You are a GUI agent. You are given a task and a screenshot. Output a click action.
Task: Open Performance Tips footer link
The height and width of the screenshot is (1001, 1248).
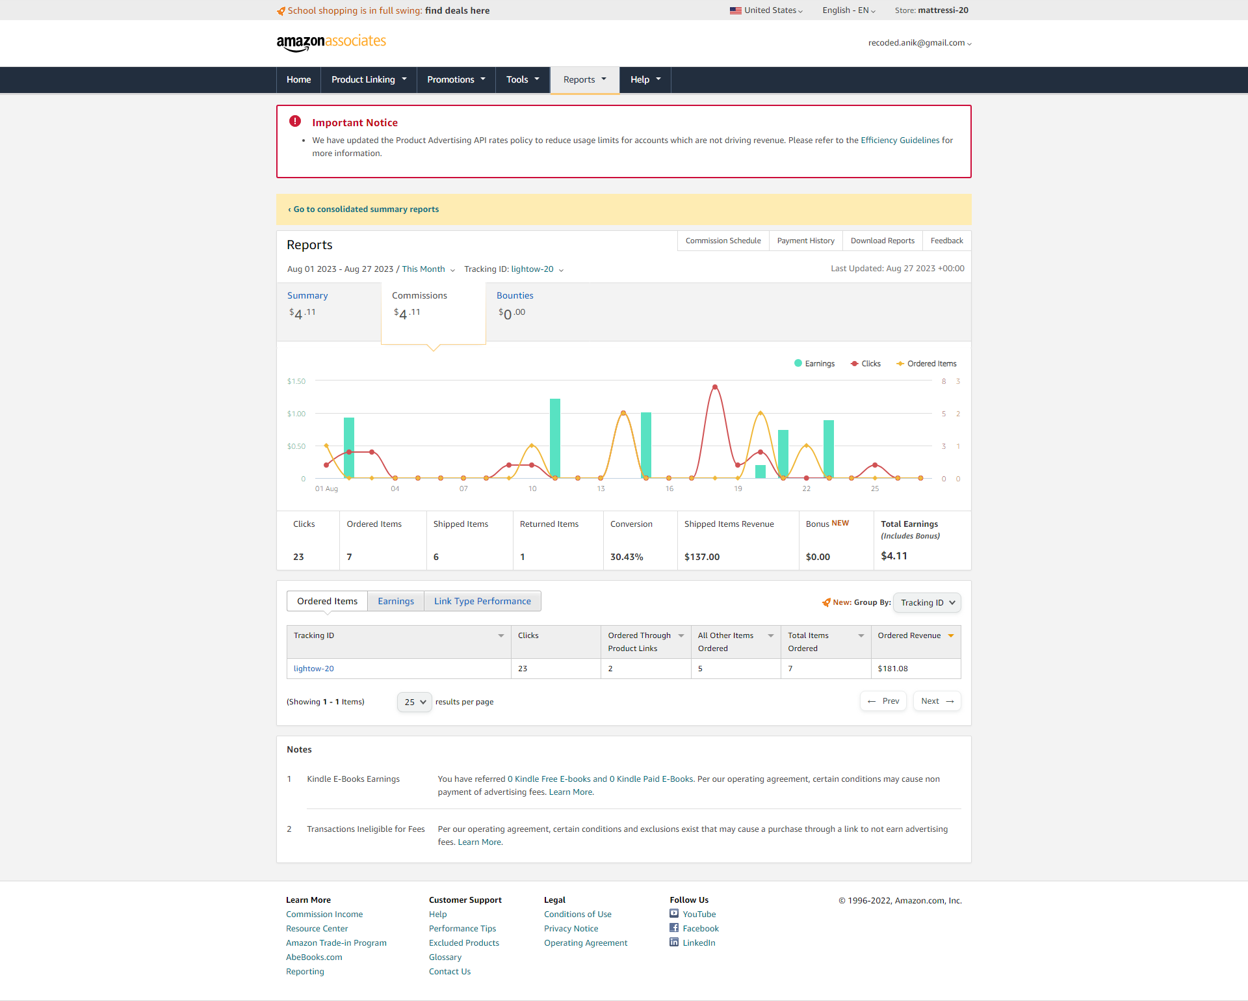[462, 929]
